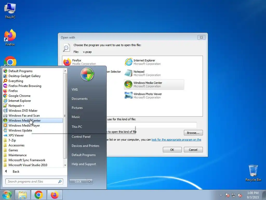Open Firefox from the taskbar
266x200 pixels.
coord(55,195)
